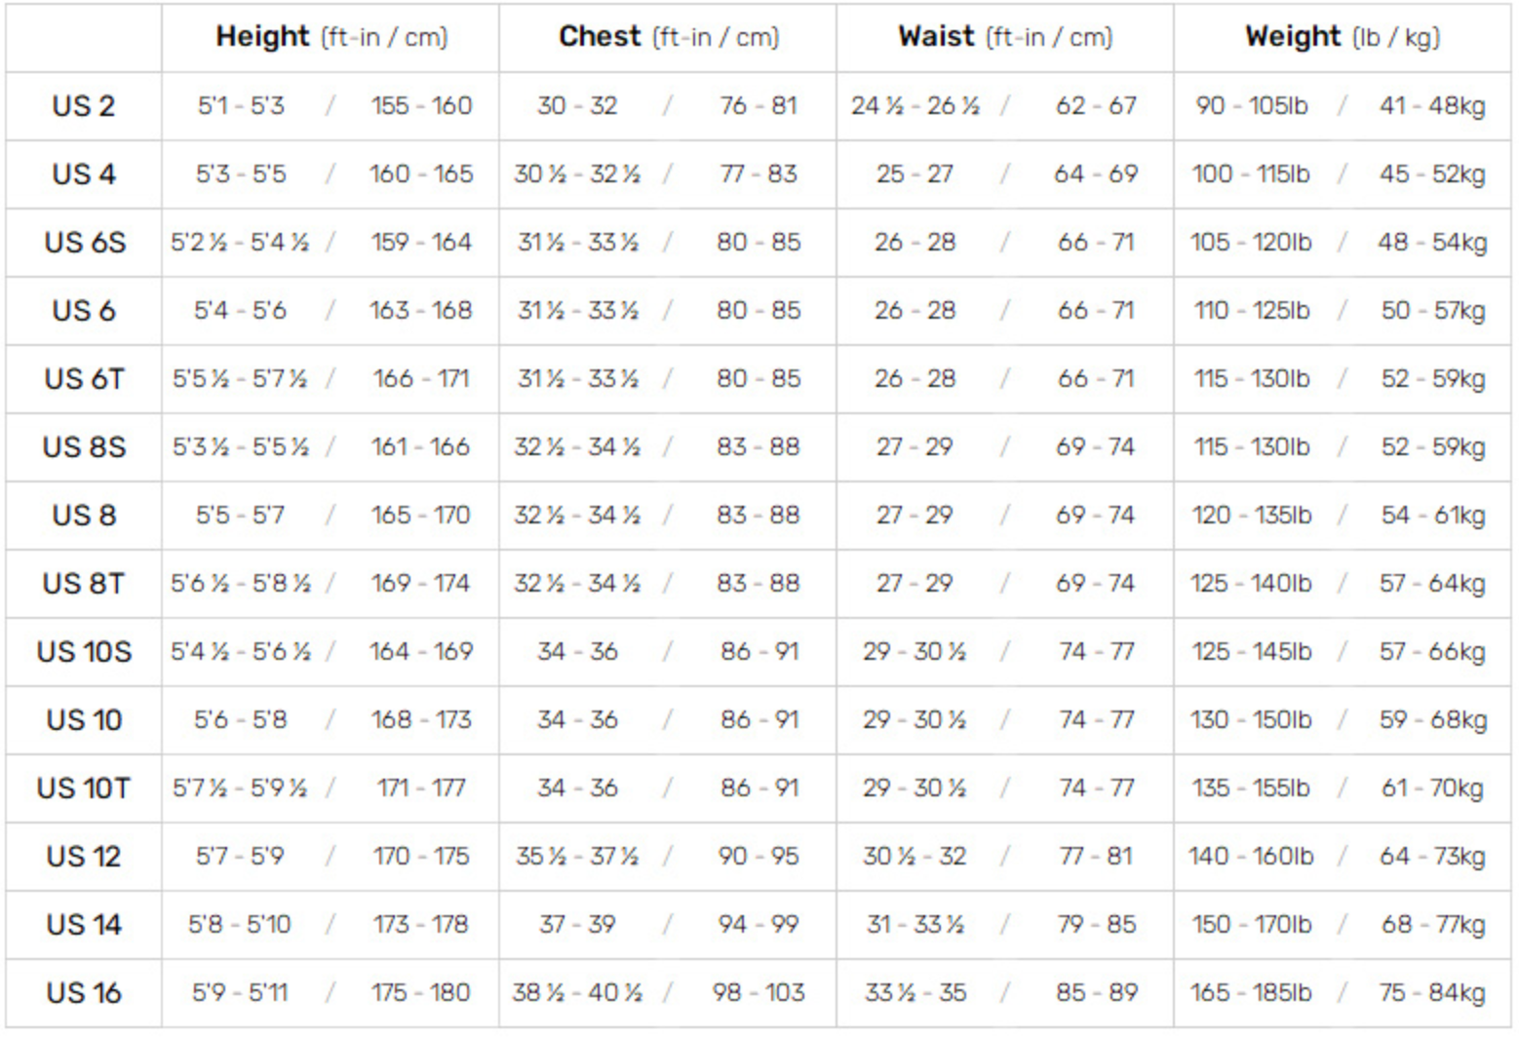The height and width of the screenshot is (1037, 1519).
Task: Click the Weight column header
Action: (x=1342, y=37)
